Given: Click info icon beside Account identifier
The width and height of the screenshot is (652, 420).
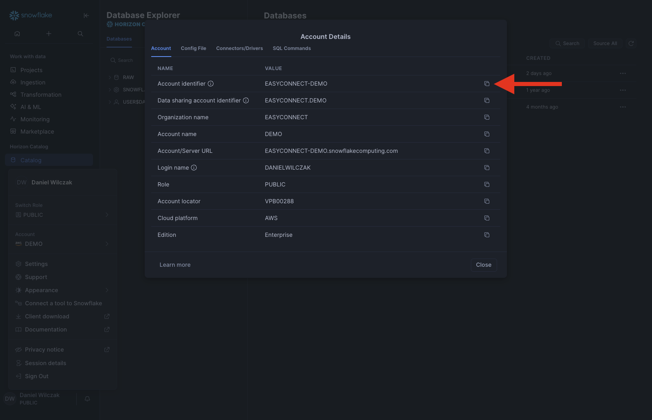Looking at the screenshot, I should pyautogui.click(x=211, y=84).
